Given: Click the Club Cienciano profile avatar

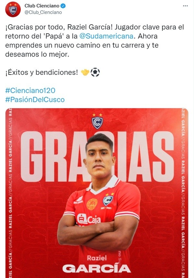Looking at the screenshot, I should click(13, 9).
